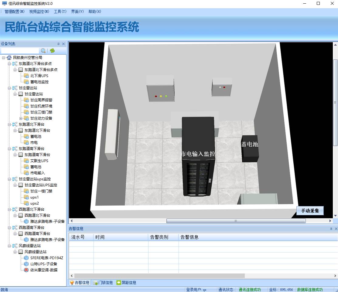Open the 视频监控(M) menu
The image size is (338, 292).
[x=39, y=12]
